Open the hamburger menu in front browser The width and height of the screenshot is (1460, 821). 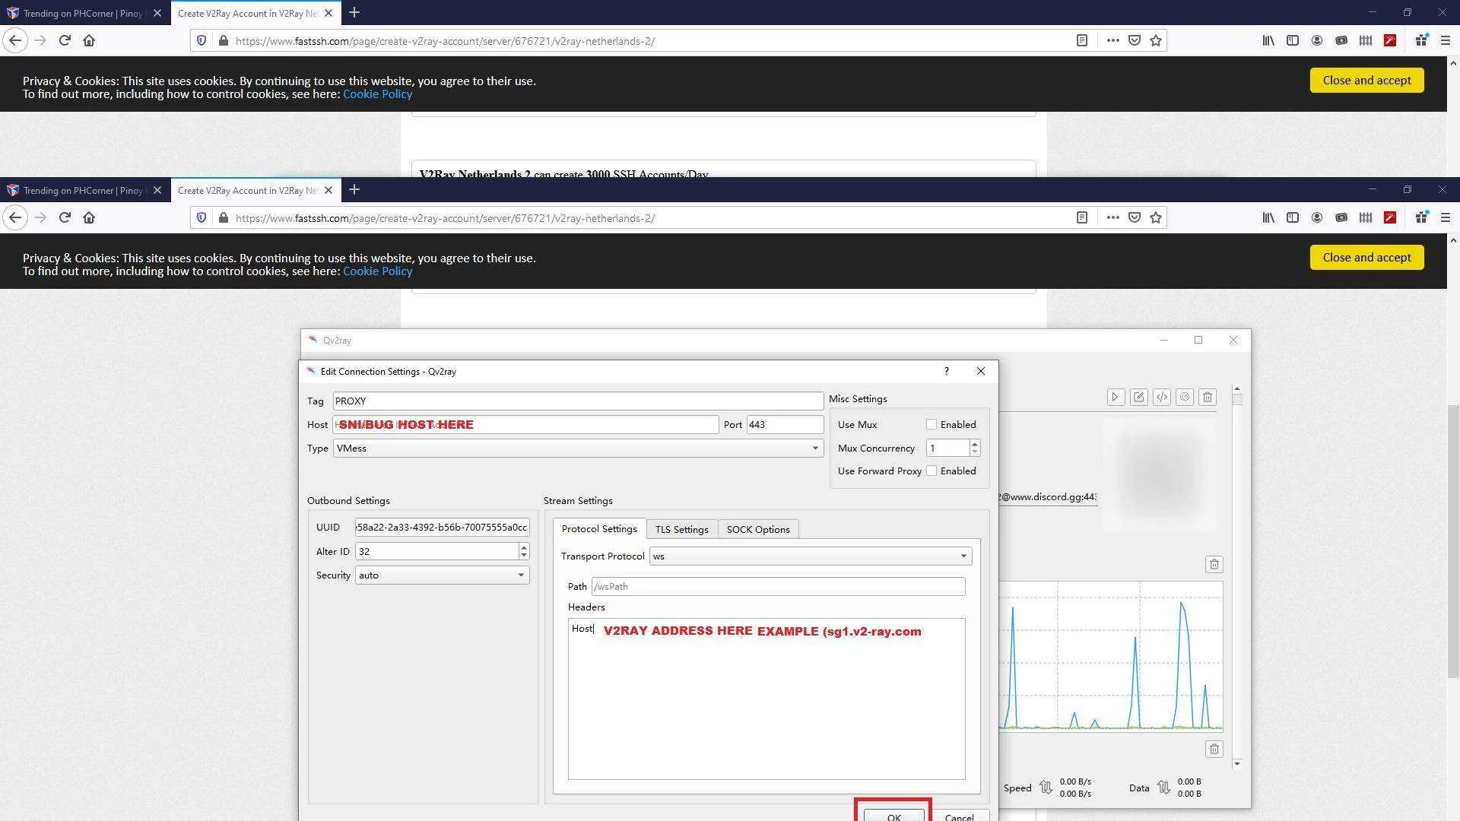pyautogui.click(x=1446, y=218)
